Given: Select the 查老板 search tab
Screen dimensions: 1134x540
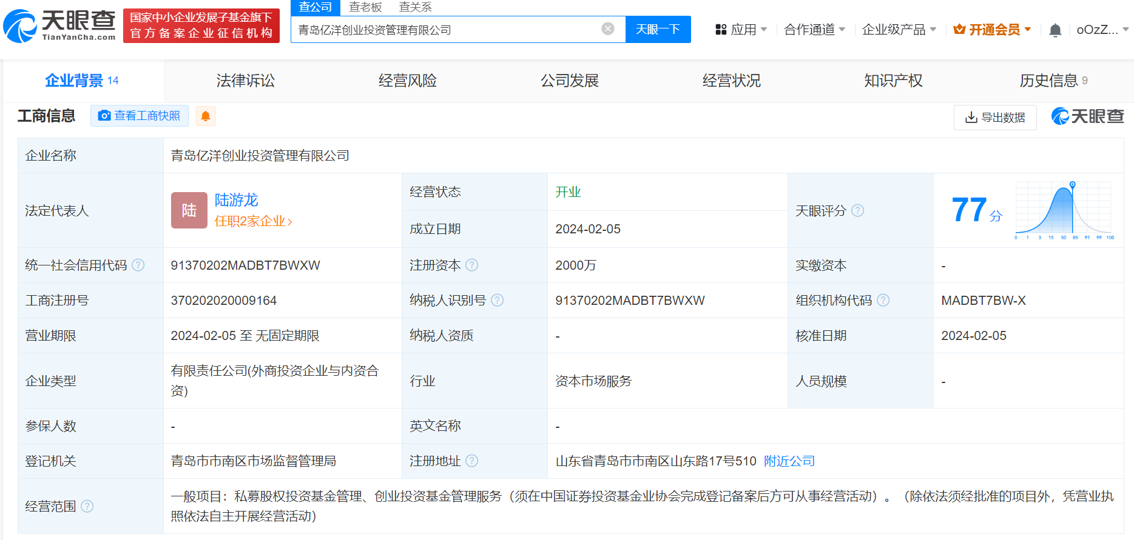Looking at the screenshot, I should tap(365, 7).
